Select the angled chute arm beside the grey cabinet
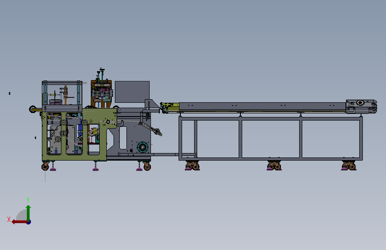386x250 pixels. (150, 129)
